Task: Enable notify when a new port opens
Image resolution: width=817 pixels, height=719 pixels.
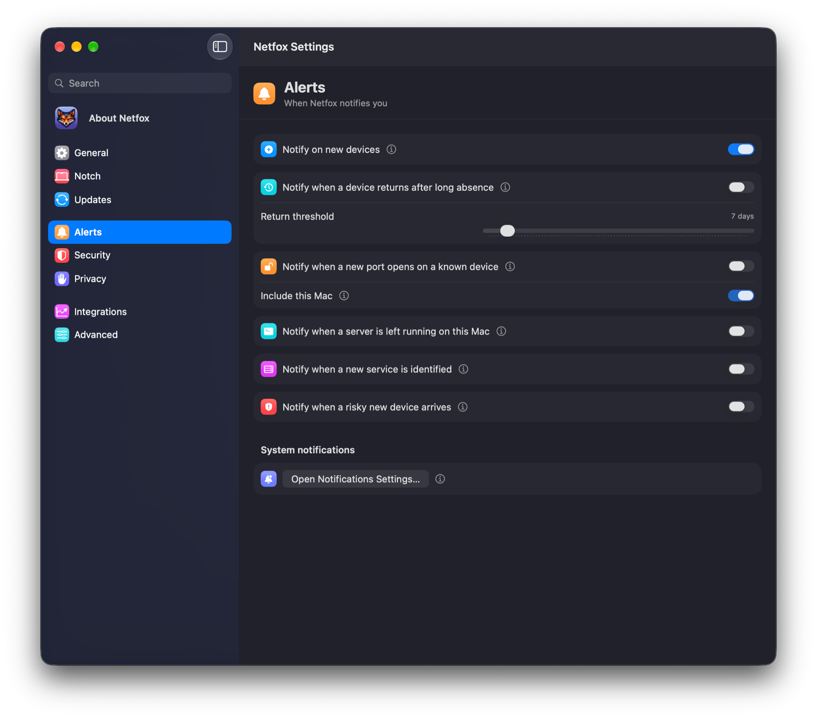Action: 741,267
